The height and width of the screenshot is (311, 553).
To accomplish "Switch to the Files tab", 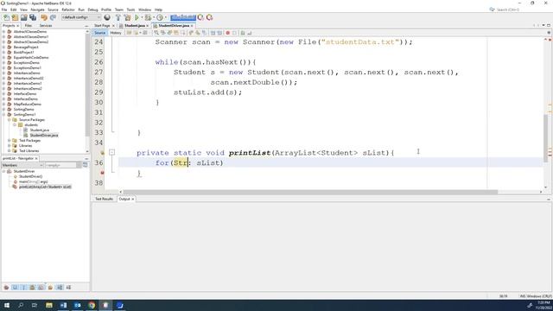I will (x=29, y=26).
